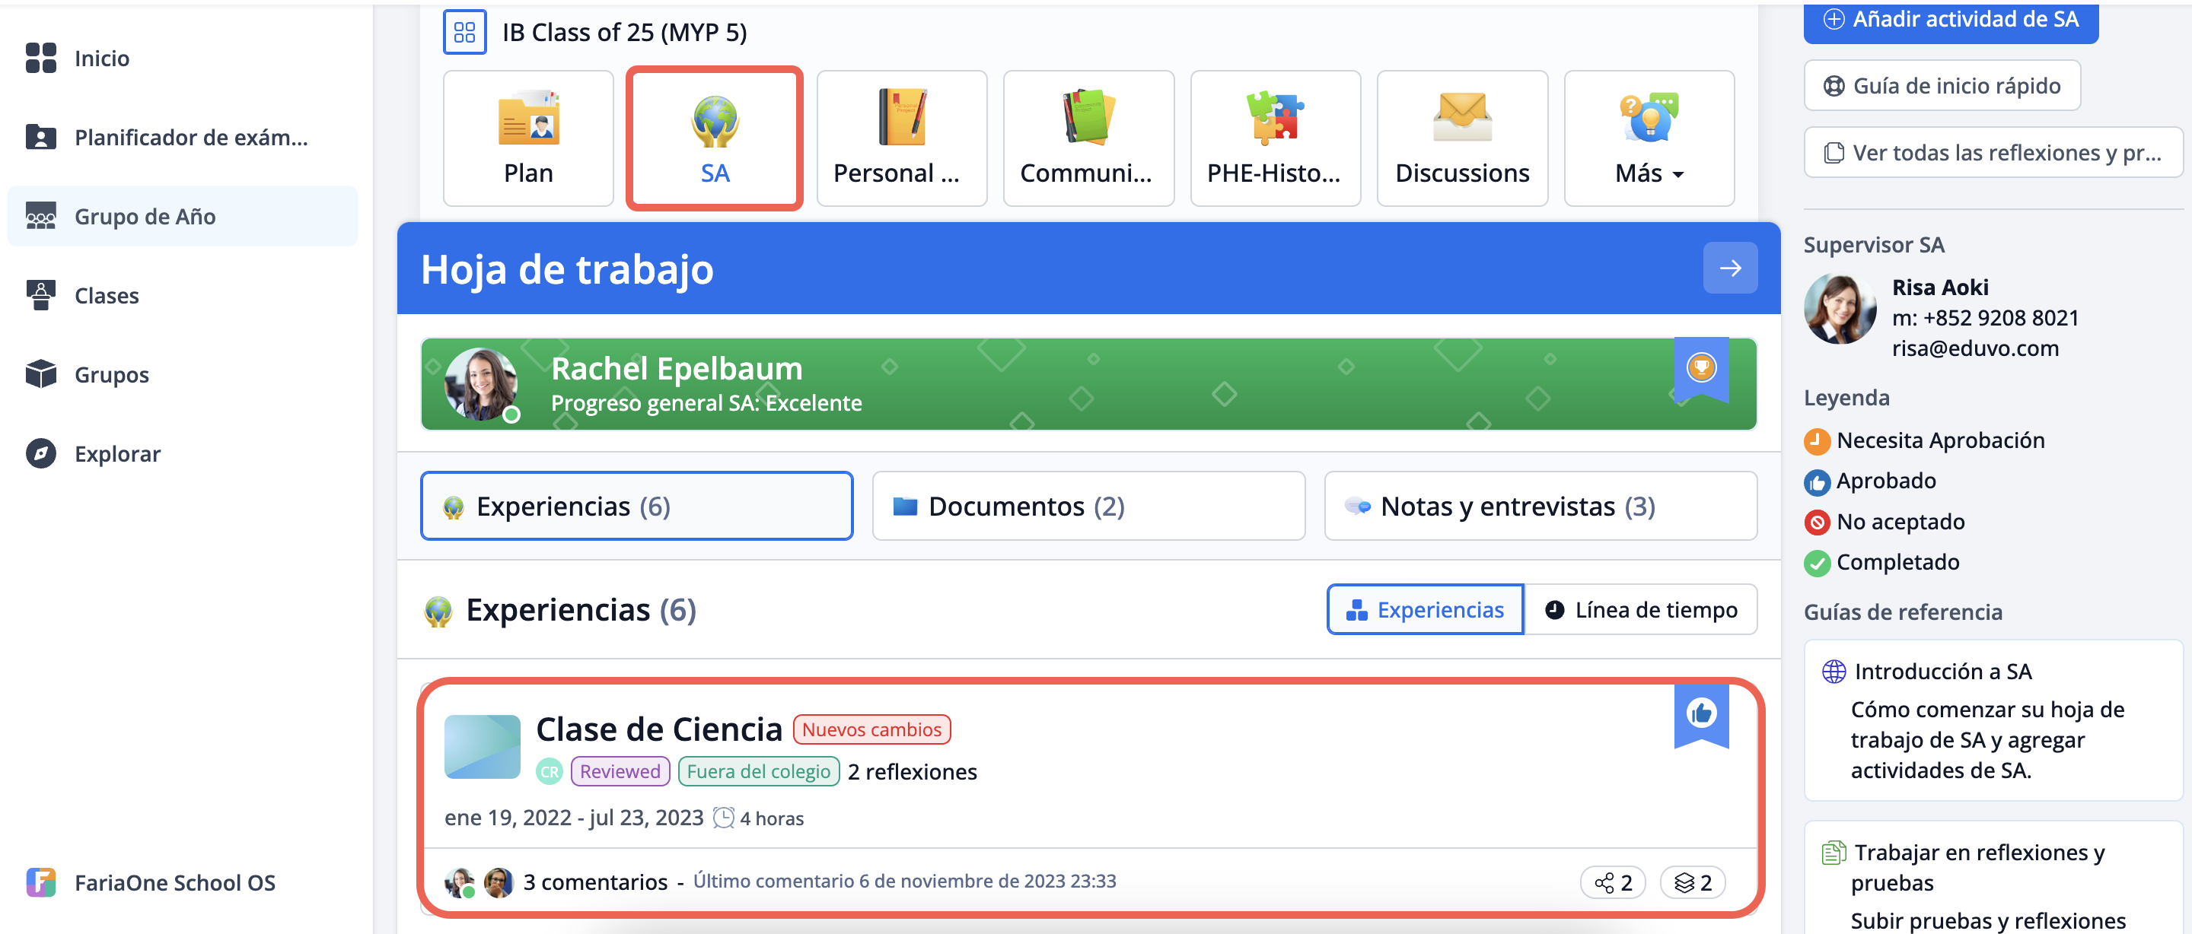Expand the Más dropdown tile
This screenshot has width=2192, height=934.
pos(1649,138)
